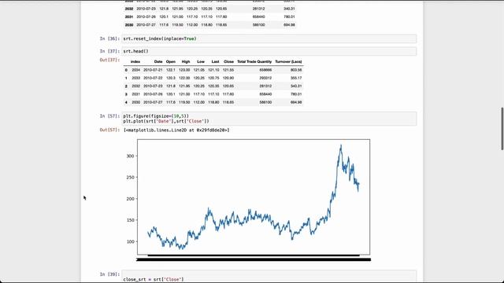Image resolution: width=504 pixels, height=283 pixels.
Task: Click the 200 y-axis tick label
Action: click(x=130, y=199)
